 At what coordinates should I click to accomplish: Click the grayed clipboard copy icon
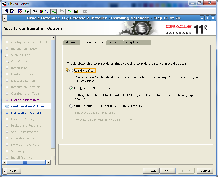[62, 11]
